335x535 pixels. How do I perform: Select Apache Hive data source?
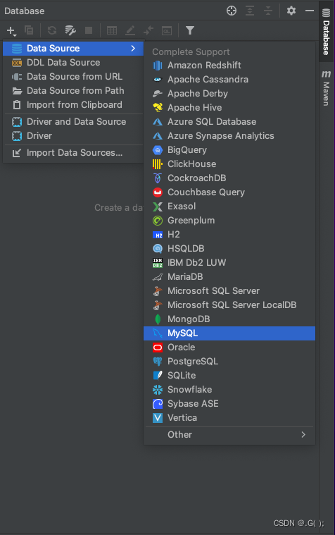[229, 107]
